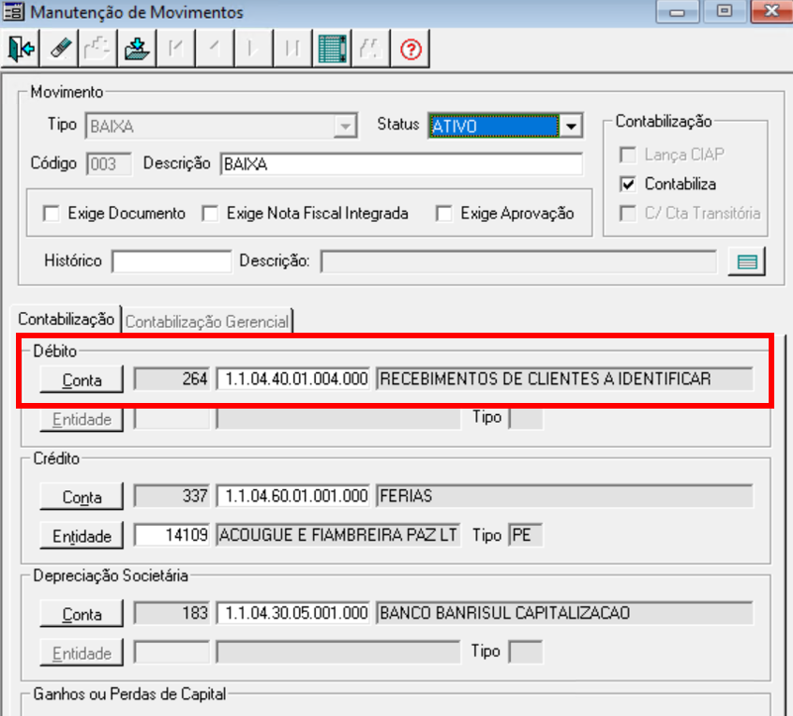Enable the Exige Aprovação checkbox
Screen dimensions: 793x716
click(444, 214)
